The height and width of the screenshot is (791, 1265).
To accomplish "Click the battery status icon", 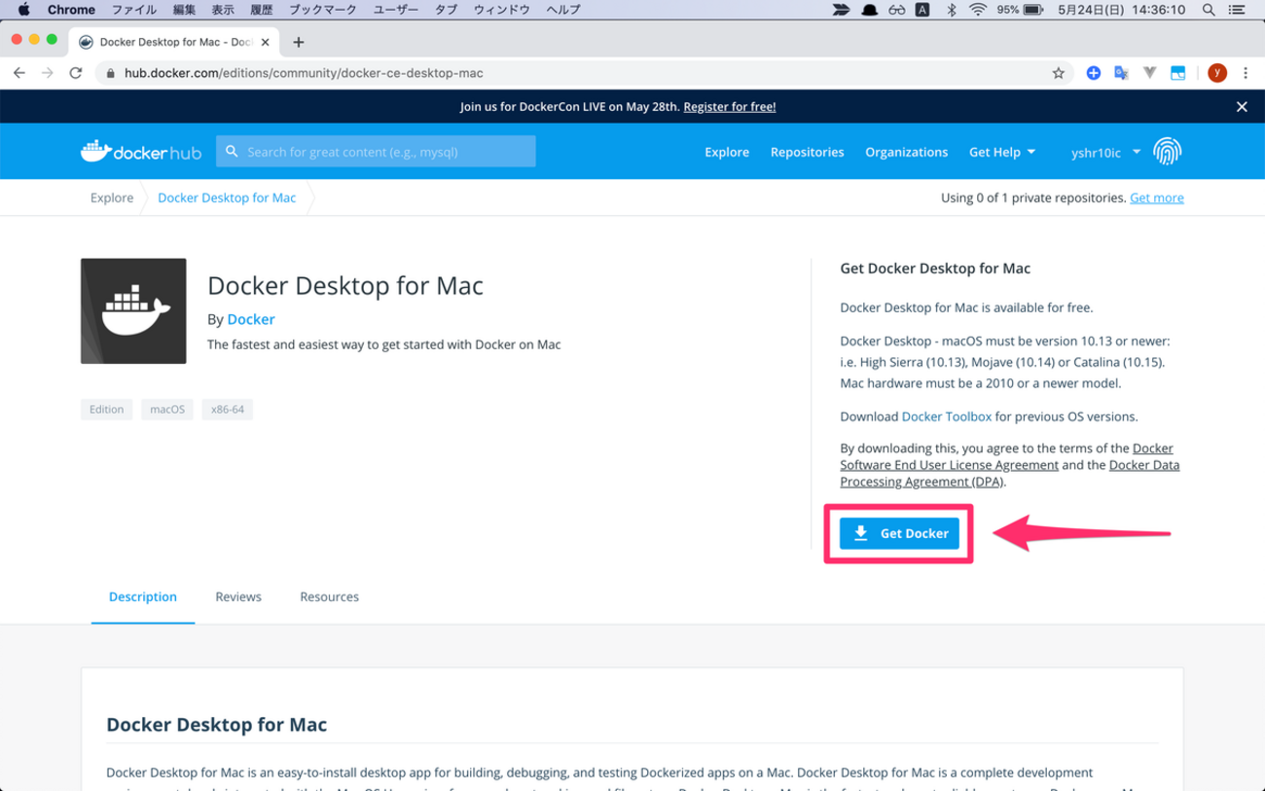I will 1033,10.
